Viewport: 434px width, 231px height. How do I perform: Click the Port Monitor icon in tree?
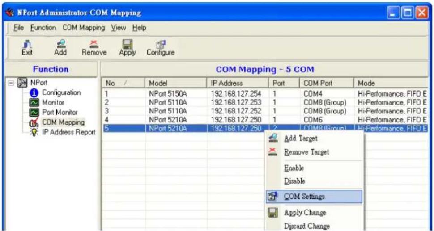point(34,113)
